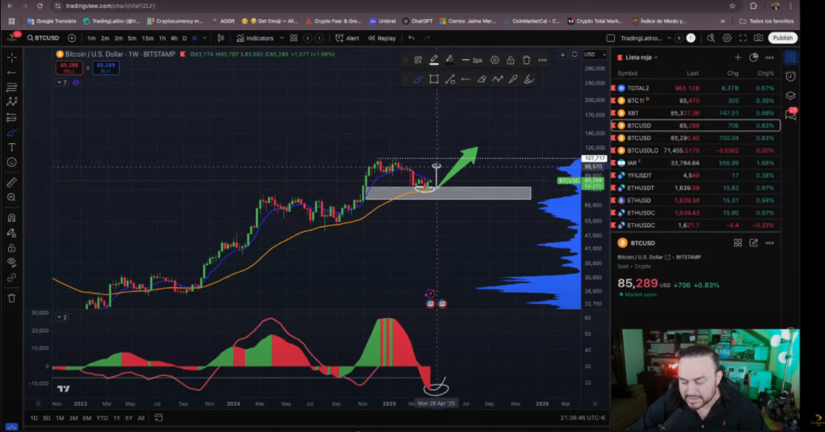This screenshot has width=825, height=432.
Task: Expand the Lista roja watchlist dropdown
Action: pos(641,57)
